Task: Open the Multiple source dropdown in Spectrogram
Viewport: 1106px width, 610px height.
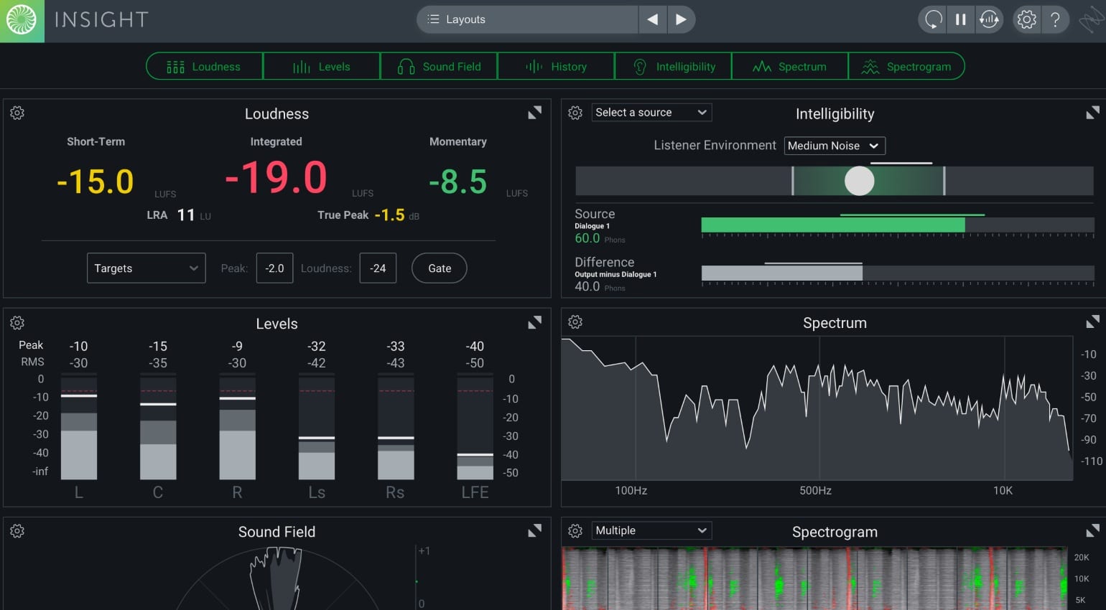Action: 651,530
